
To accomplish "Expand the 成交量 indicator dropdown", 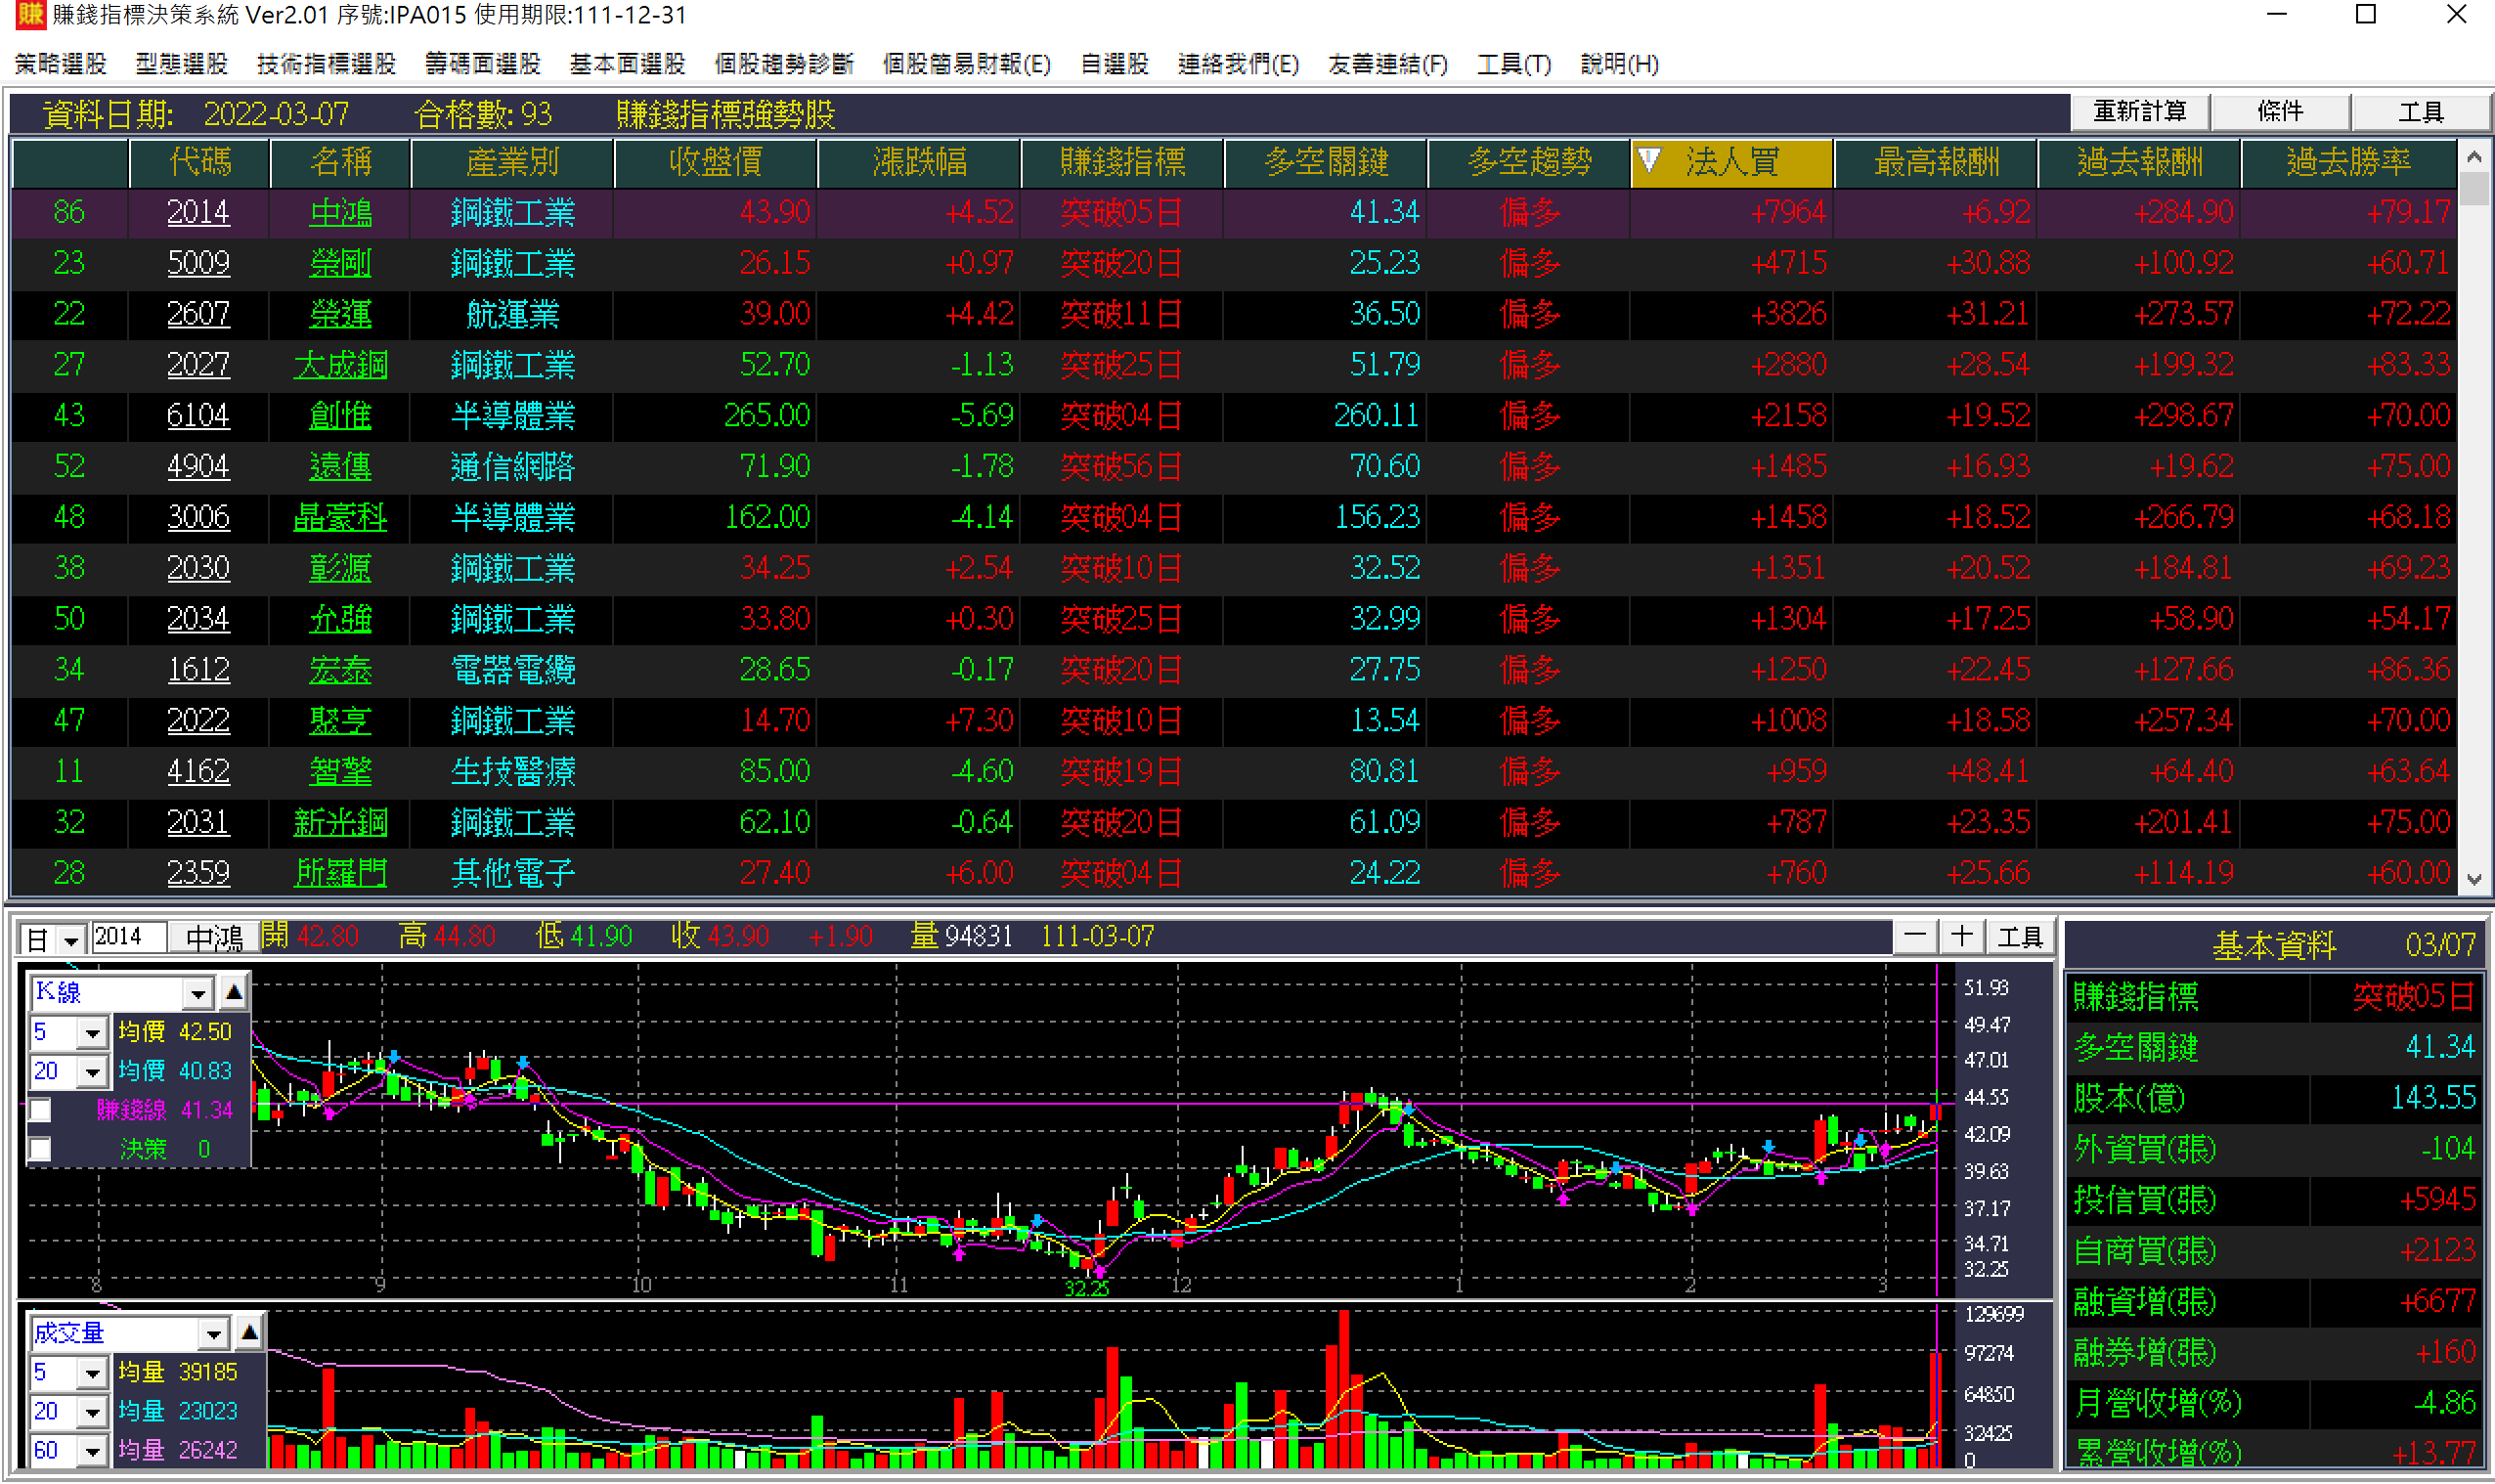I will click(x=213, y=1333).
